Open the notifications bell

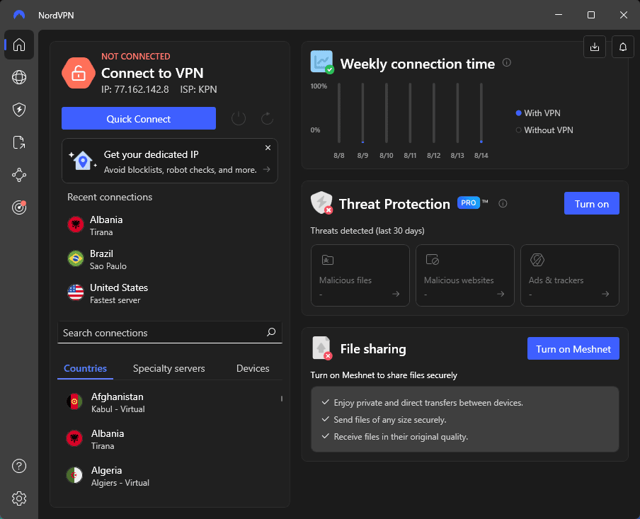[623, 47]
